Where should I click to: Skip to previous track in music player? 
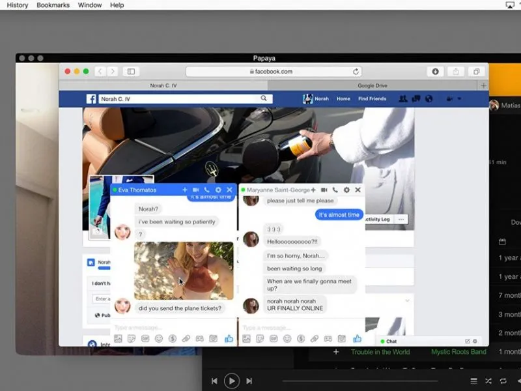(x=214, y=381)
